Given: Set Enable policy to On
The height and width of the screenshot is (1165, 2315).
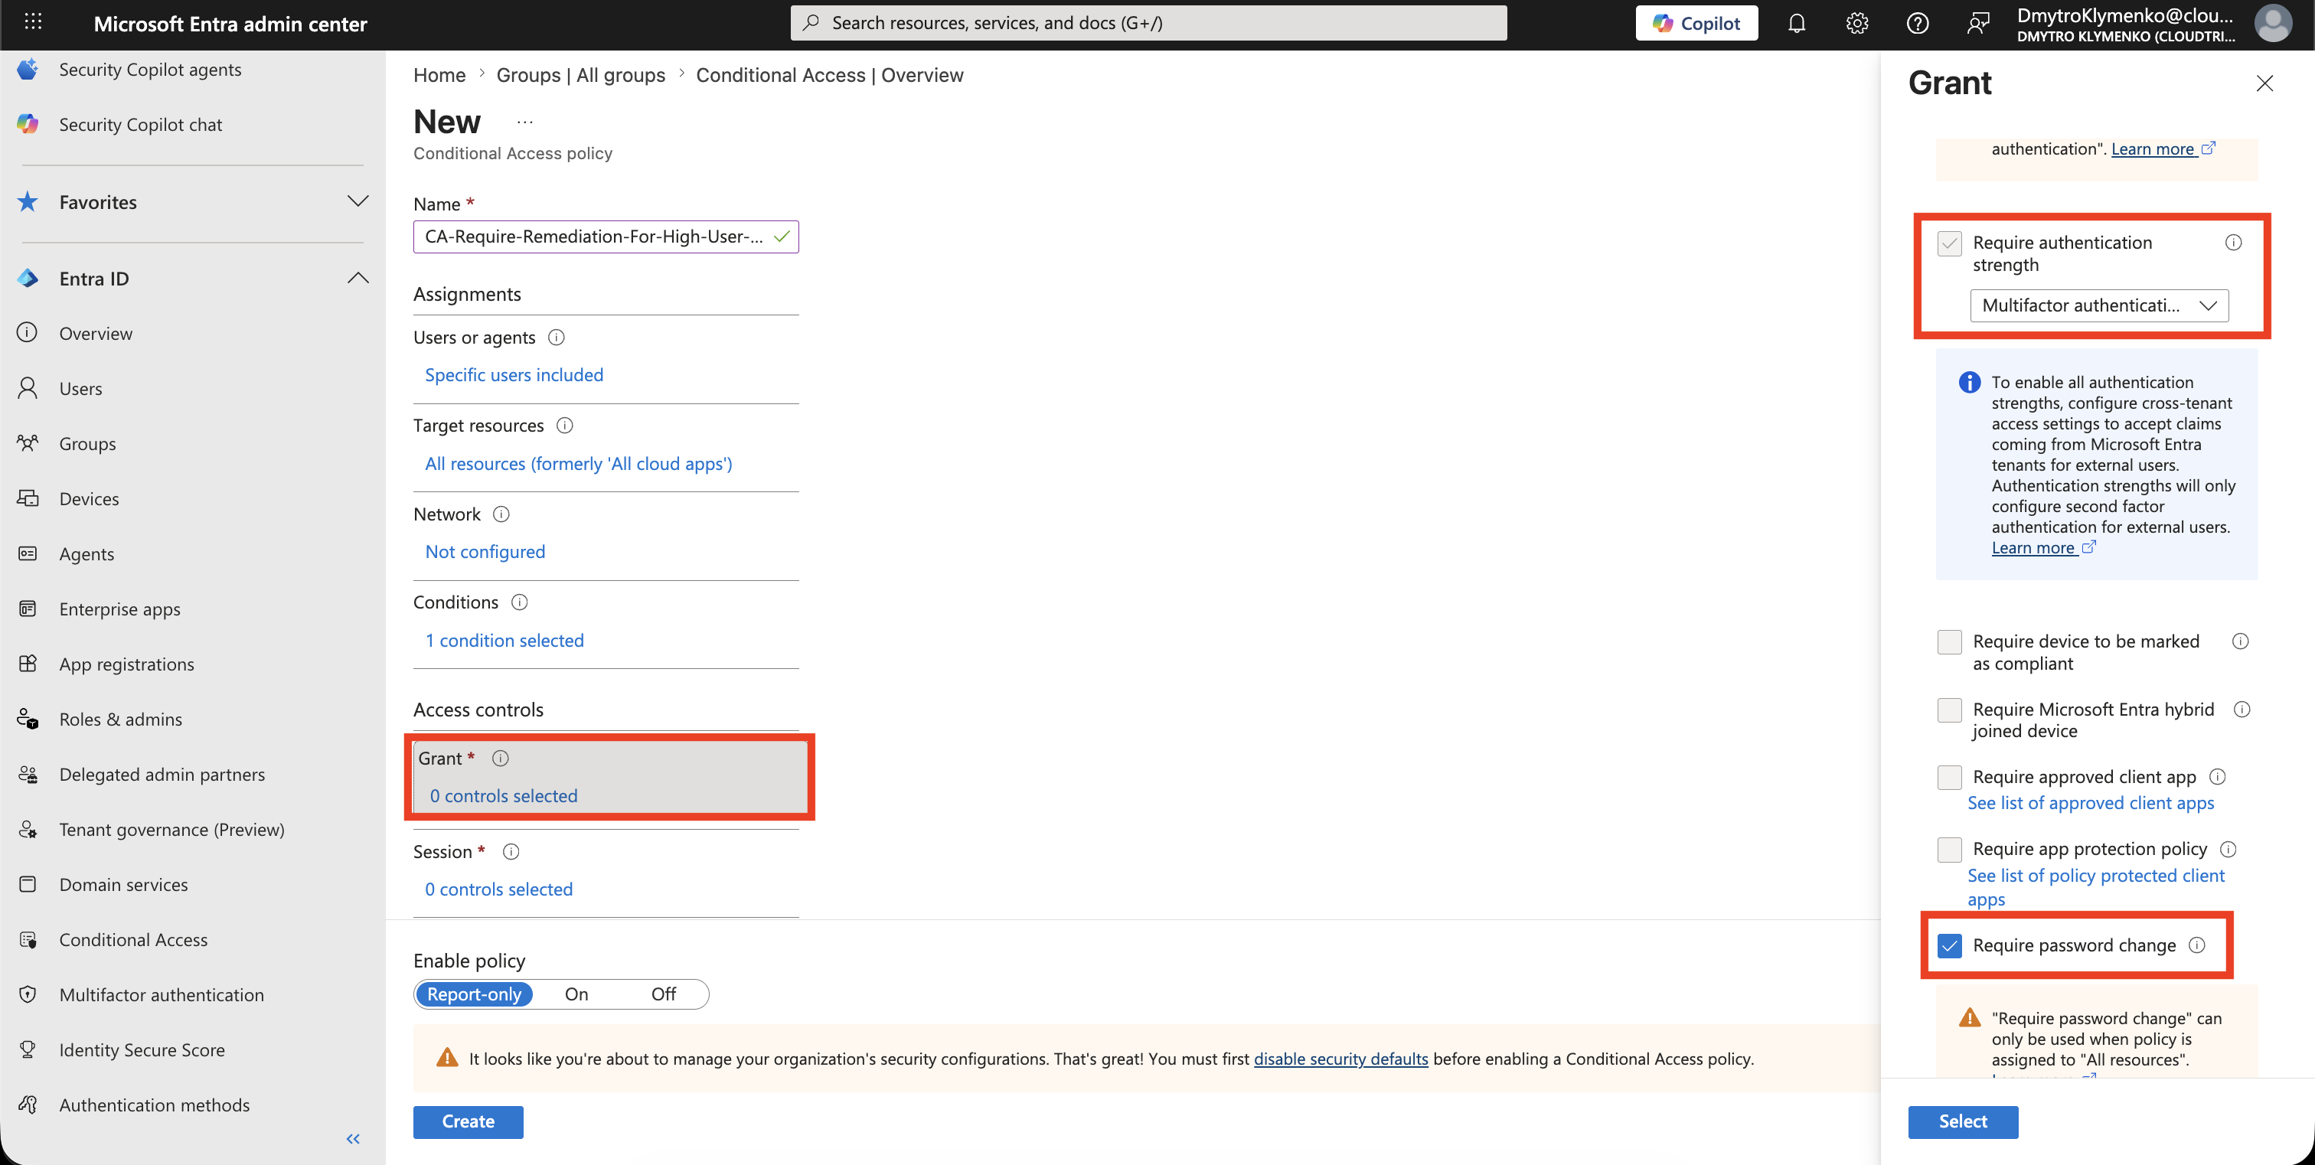Looking at the screenshot, I should 576,994.
